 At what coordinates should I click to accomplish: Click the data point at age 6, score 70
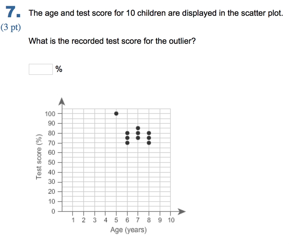pyautogui.click(x=127, y=143)
